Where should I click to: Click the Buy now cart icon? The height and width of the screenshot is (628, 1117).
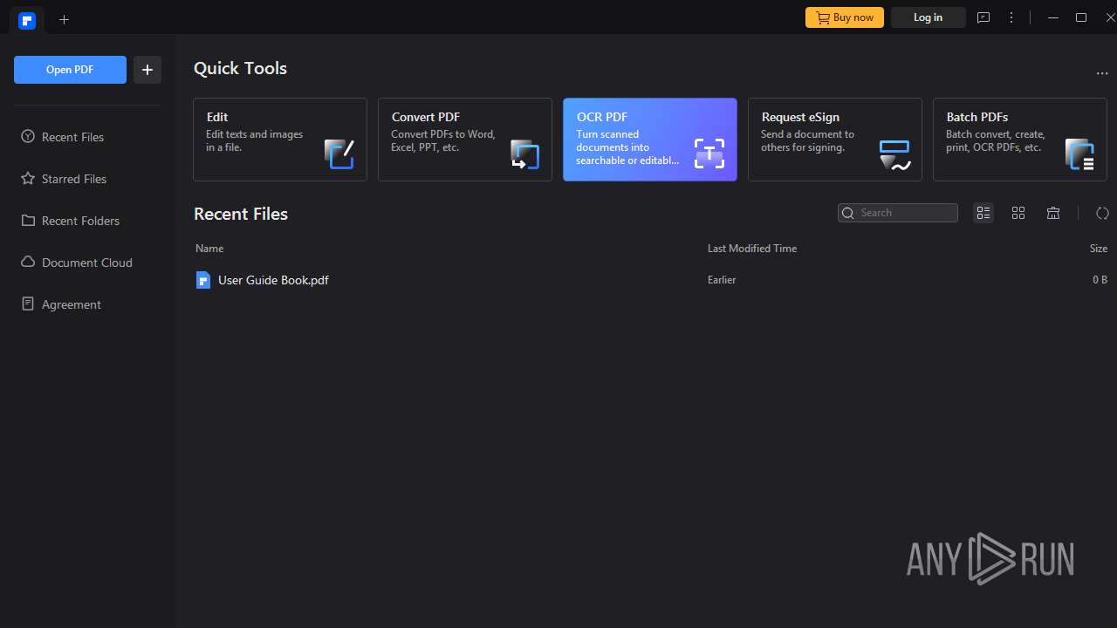pyautogui.click(x=823, y=17)
